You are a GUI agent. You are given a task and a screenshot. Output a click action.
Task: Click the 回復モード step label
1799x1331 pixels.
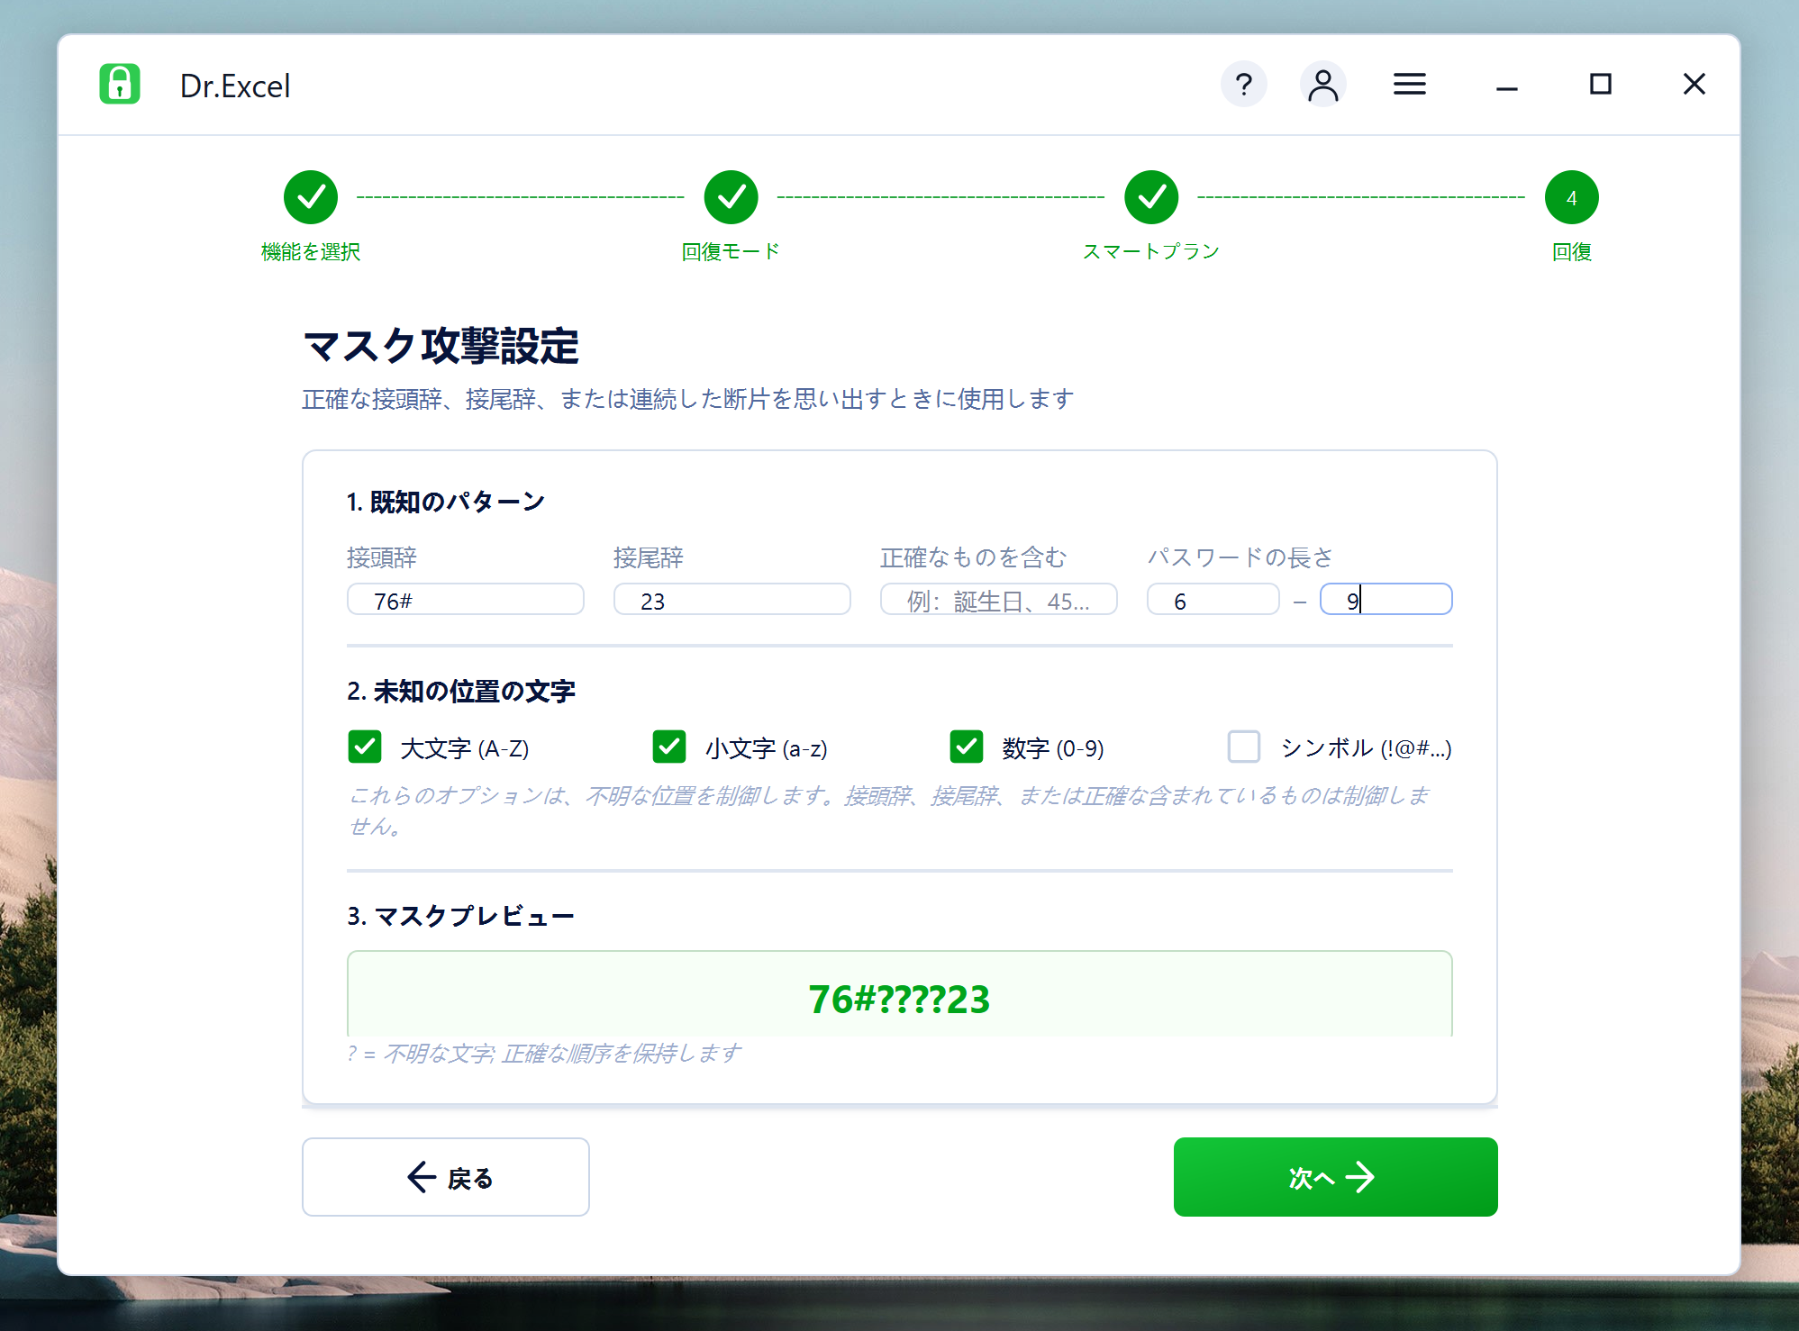[x=731, y=252]
